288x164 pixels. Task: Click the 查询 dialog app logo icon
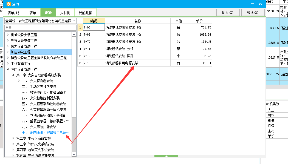(9, 4)
